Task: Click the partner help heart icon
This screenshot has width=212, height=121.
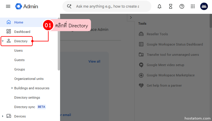Action: tap(141, 85)
